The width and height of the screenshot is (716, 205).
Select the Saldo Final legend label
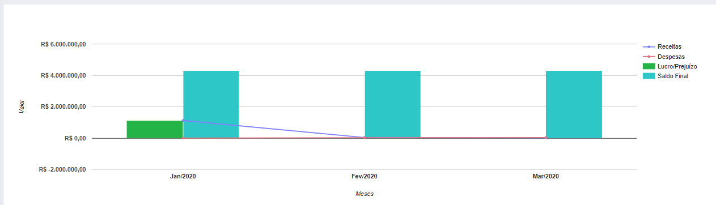[x=673, y=76]
